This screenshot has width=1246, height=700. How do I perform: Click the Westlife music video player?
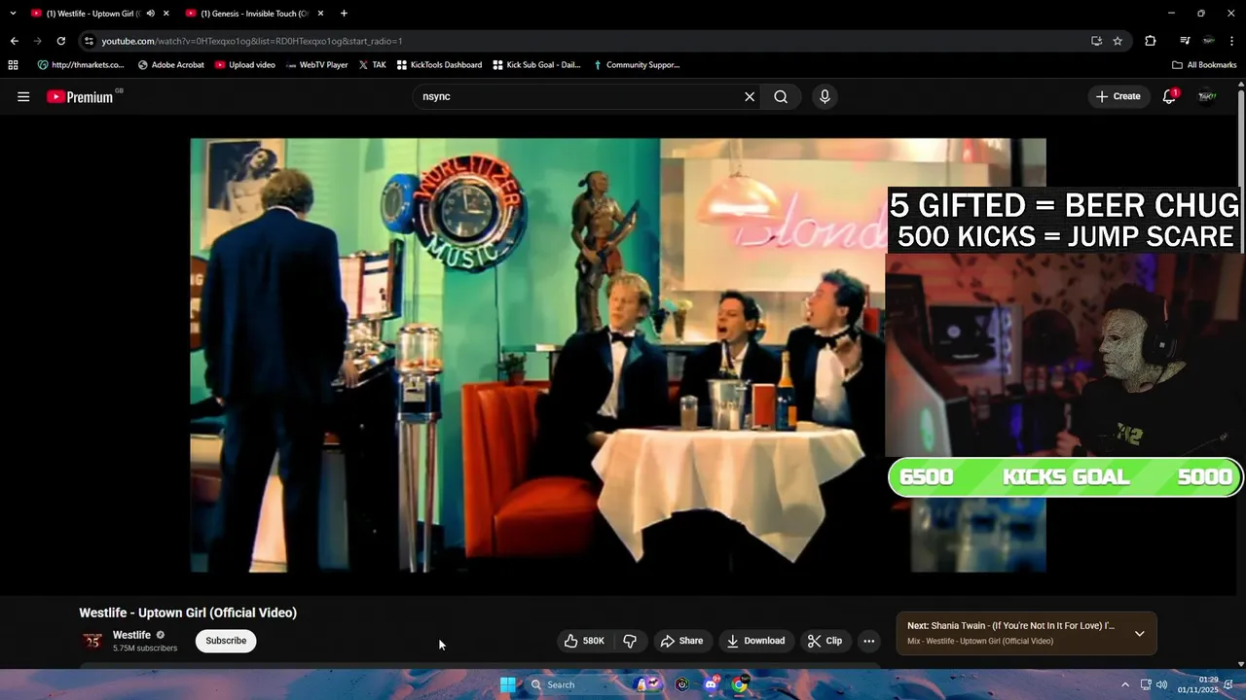coord(618,355)
